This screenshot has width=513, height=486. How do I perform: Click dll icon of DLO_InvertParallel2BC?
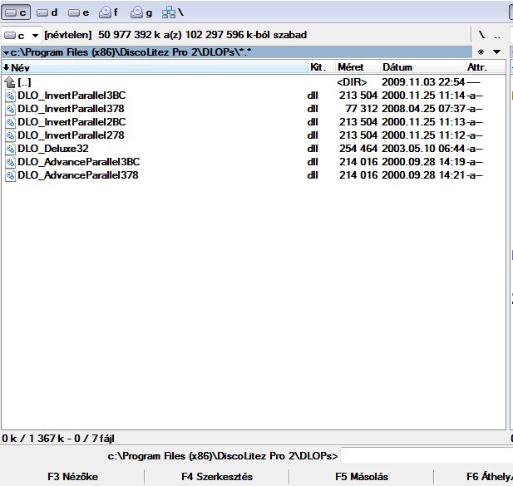(11, 122)
